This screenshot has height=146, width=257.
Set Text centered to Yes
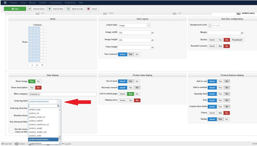[131, 54]
